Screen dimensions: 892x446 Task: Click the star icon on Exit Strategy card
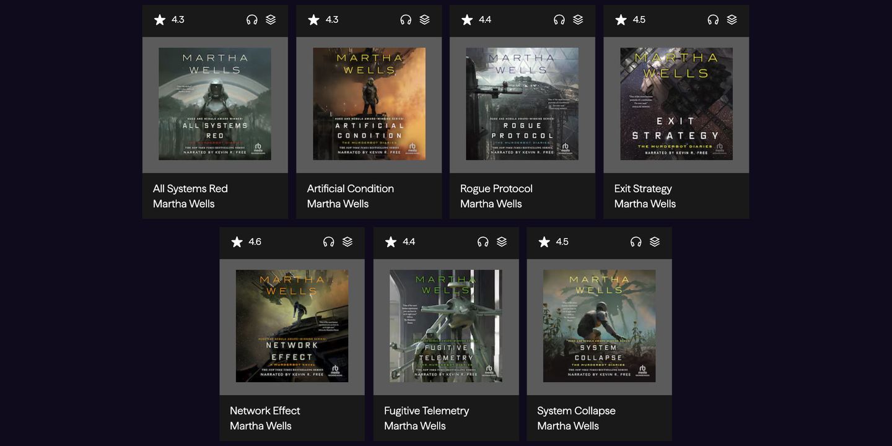pos(621,20)
